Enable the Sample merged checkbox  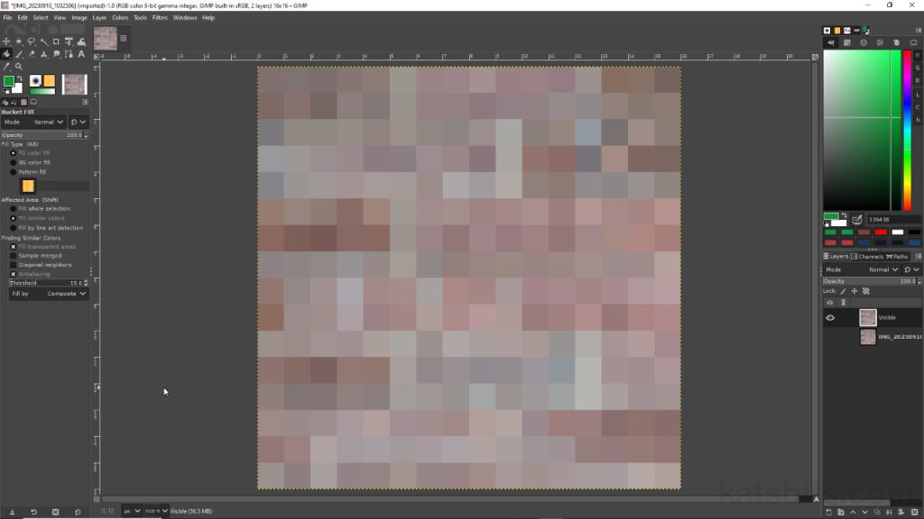(x=13, y=257)
